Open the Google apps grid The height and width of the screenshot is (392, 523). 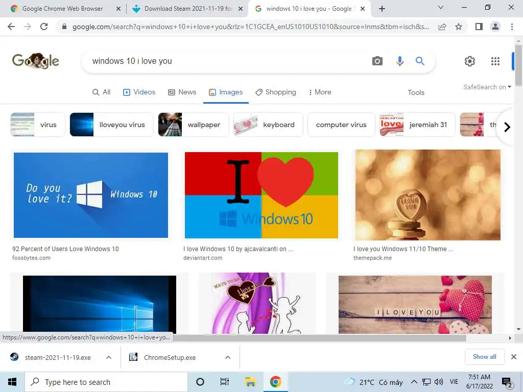click(x=495, y=61)
